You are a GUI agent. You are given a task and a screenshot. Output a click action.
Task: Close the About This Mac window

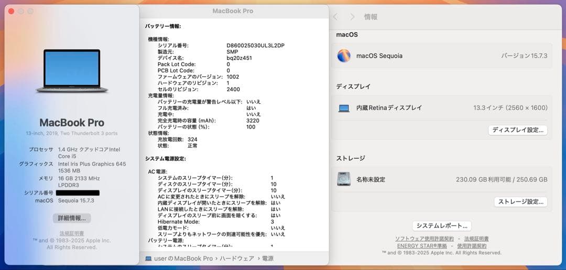(x=11, y=12)
